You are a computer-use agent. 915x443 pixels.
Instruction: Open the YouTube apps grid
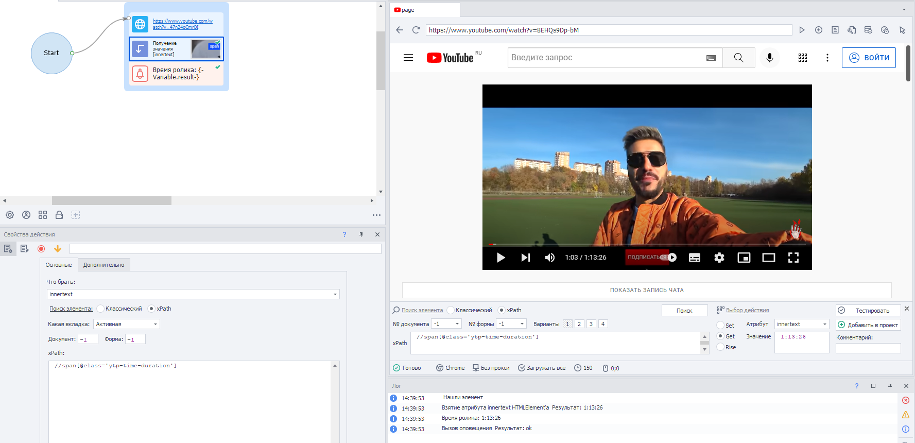coord(802,58)
